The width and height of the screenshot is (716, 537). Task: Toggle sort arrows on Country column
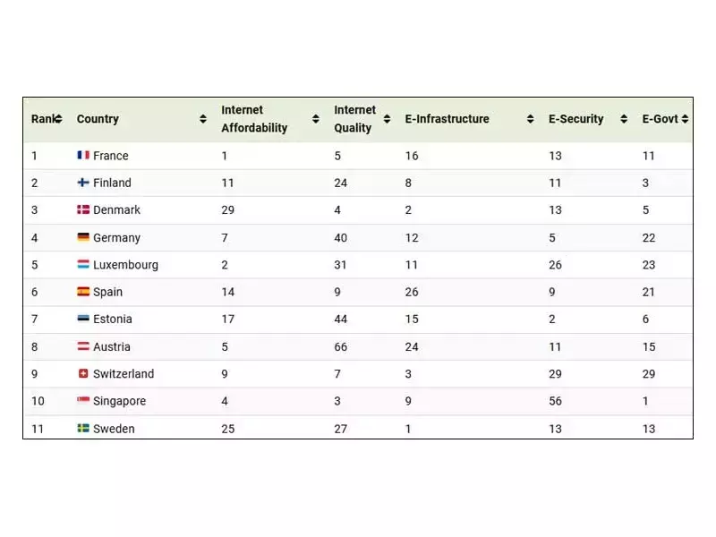point(203,119)
